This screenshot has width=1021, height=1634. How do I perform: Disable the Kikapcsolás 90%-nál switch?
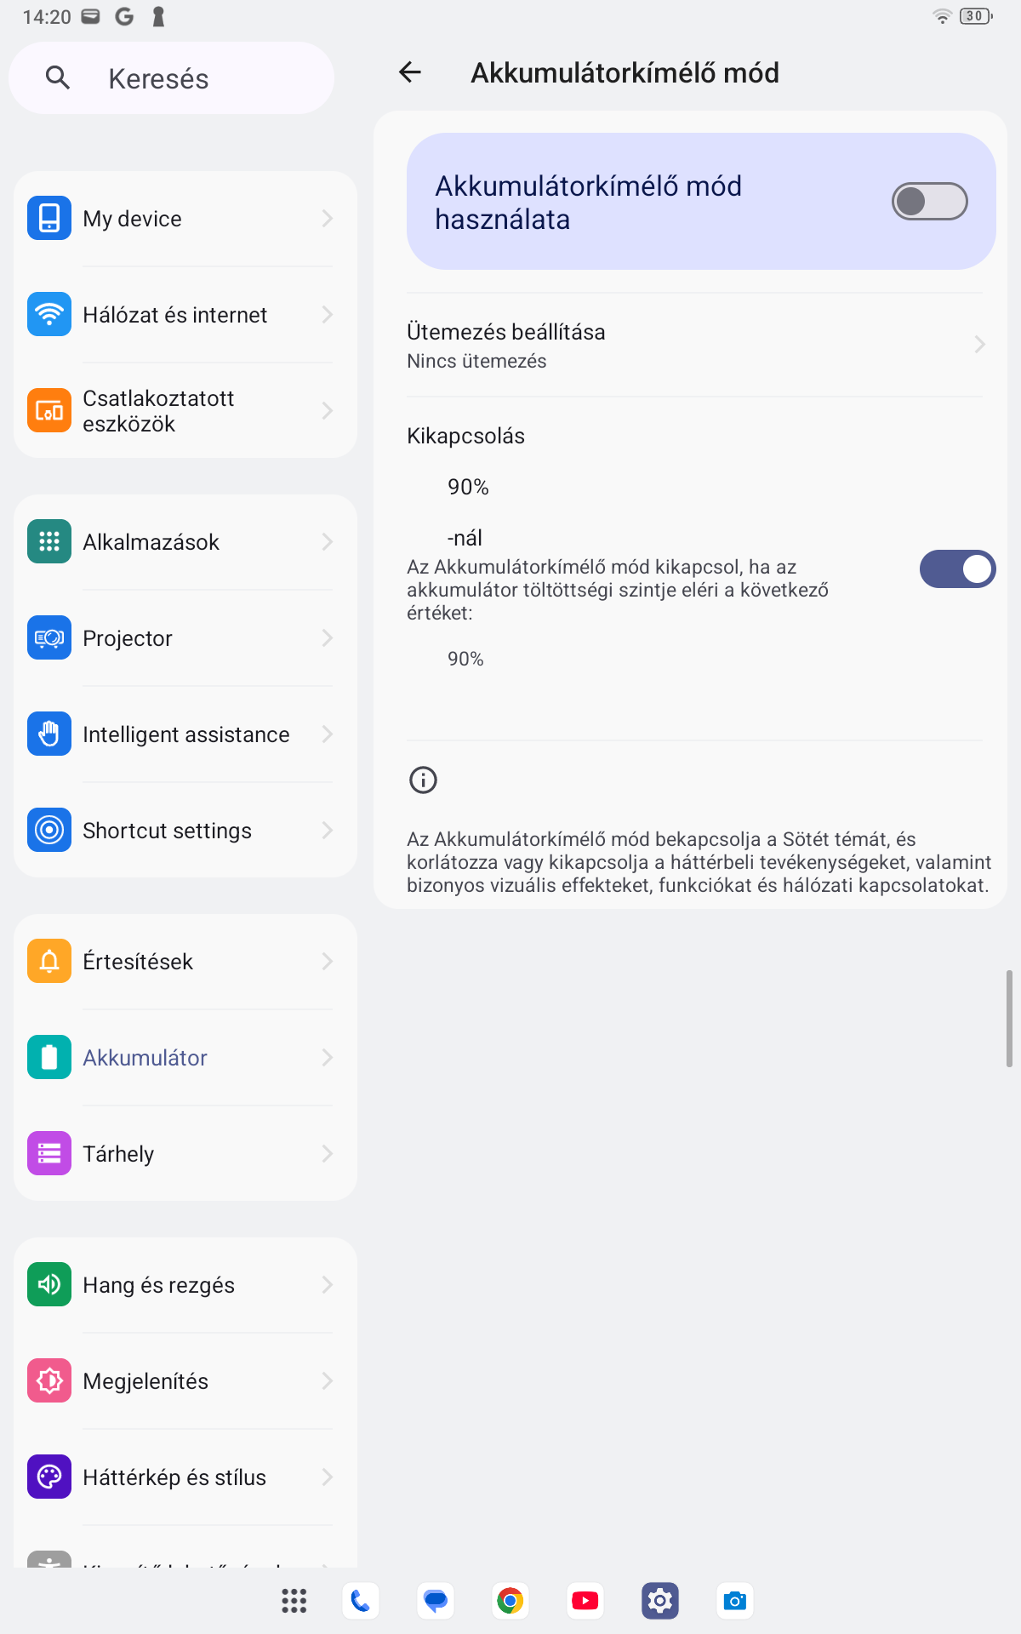(x=957, y=569)
